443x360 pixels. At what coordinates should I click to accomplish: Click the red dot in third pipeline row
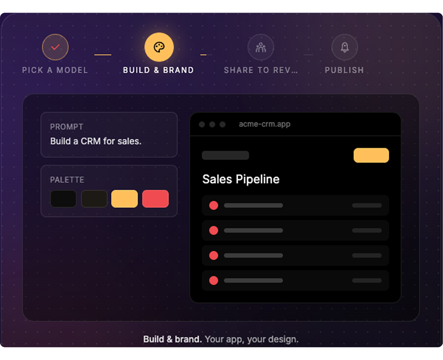(x=214, y=255)
